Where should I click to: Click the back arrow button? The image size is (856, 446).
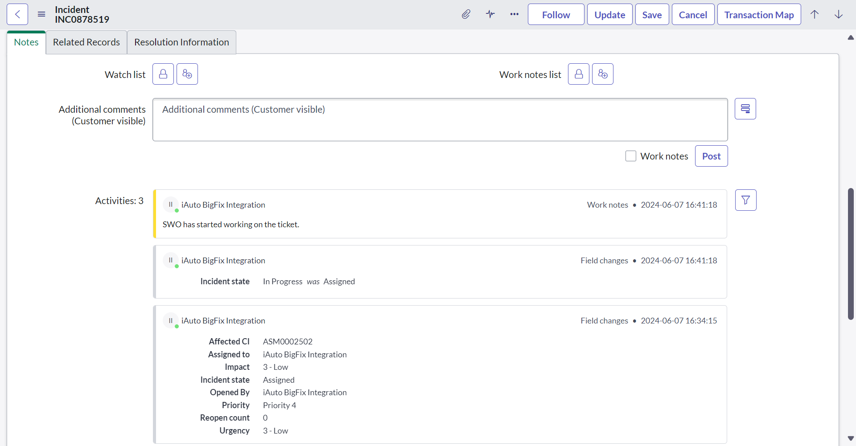click(x=17, y=15)
